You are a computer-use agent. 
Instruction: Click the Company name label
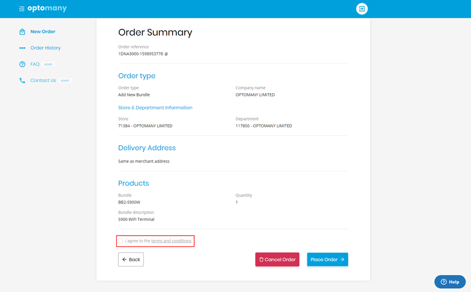click(250, 88)
